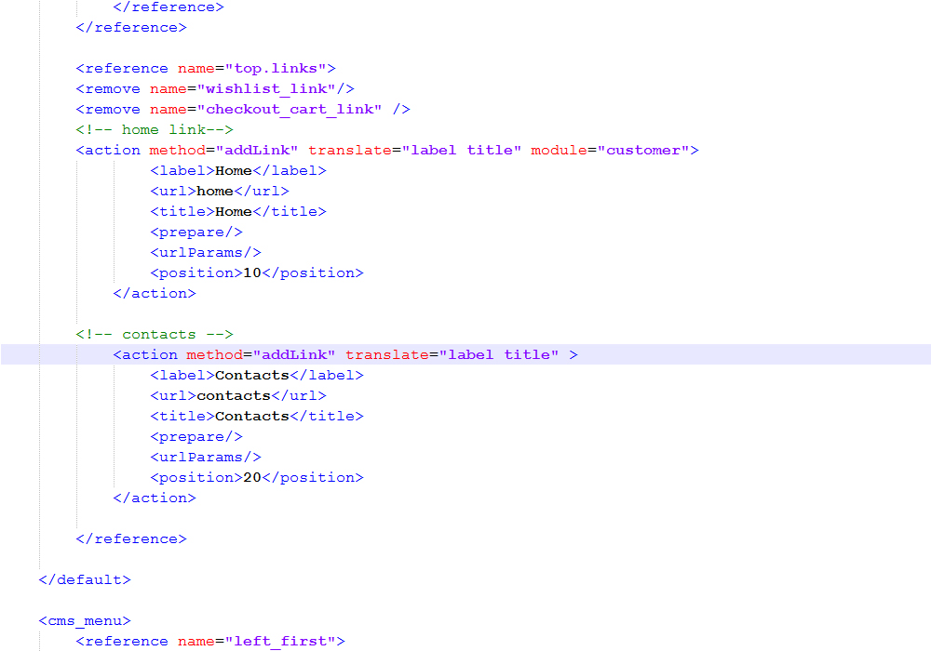Screen dimensions: 931x651
Task: Click closing </action> after position 10
Action: pyautogui.click(x=155, y=294)
